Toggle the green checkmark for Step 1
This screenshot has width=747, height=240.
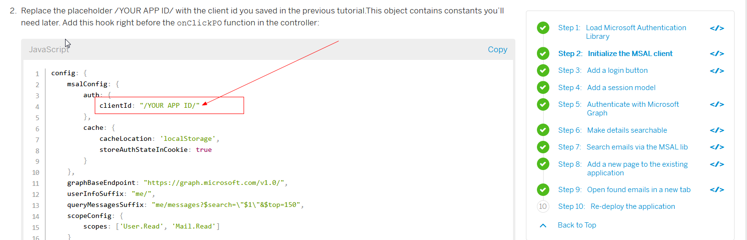(543, 28)
